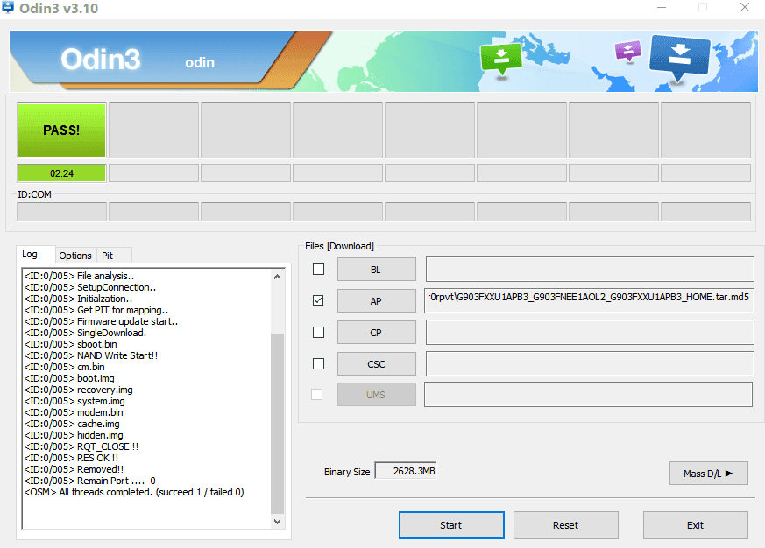Click the AP path field with tar.md5 file

tap(590, 300)
